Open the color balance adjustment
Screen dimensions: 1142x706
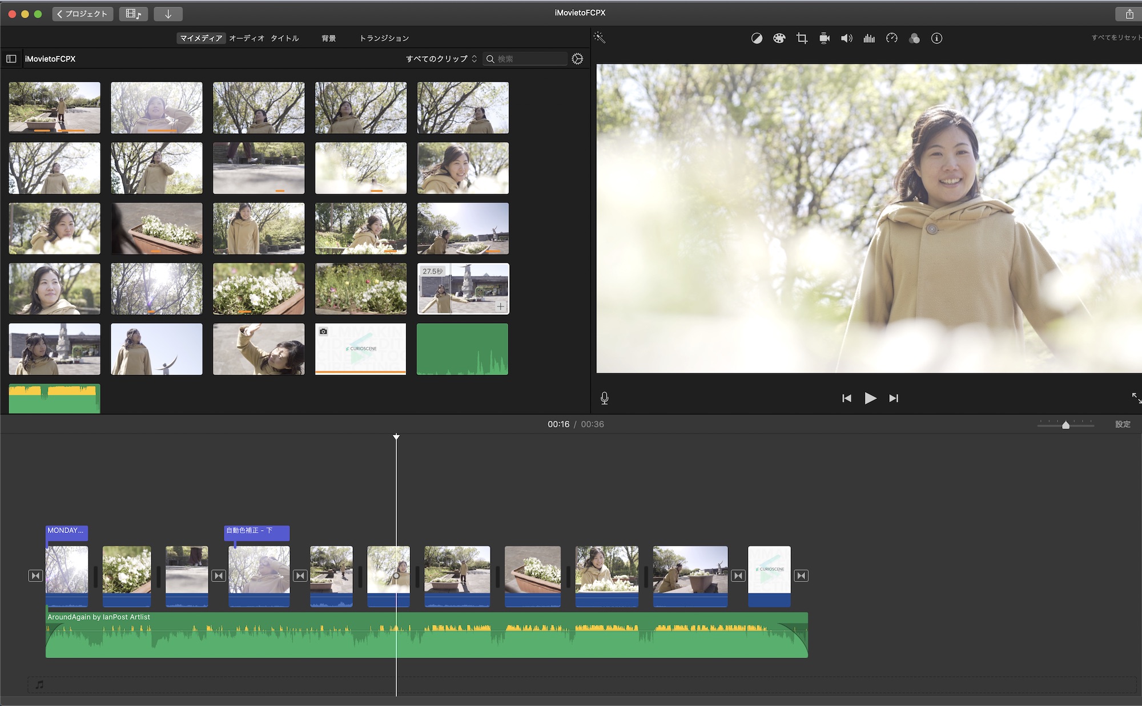coord(757,38)
